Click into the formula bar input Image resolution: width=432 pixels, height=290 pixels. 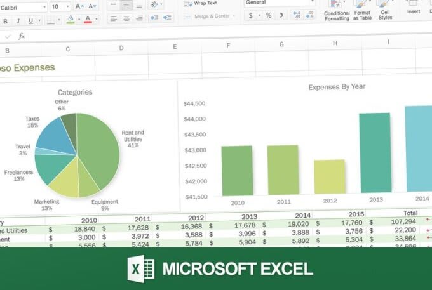[x=229, y=34]
